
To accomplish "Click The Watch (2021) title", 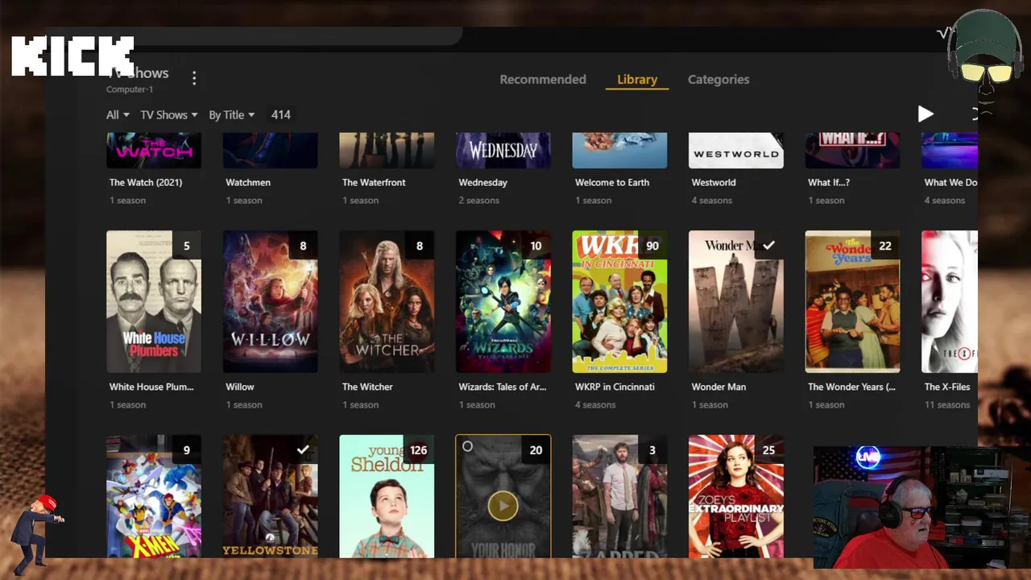I will 146,183.
